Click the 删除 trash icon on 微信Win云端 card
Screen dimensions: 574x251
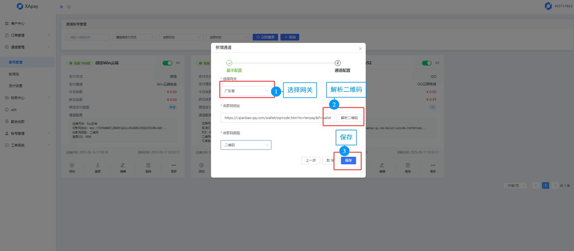[148, 165]
